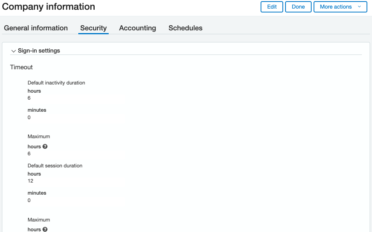
Task: Open the Accounting tab
Action: pyautogui.click(x=138, y=28)
